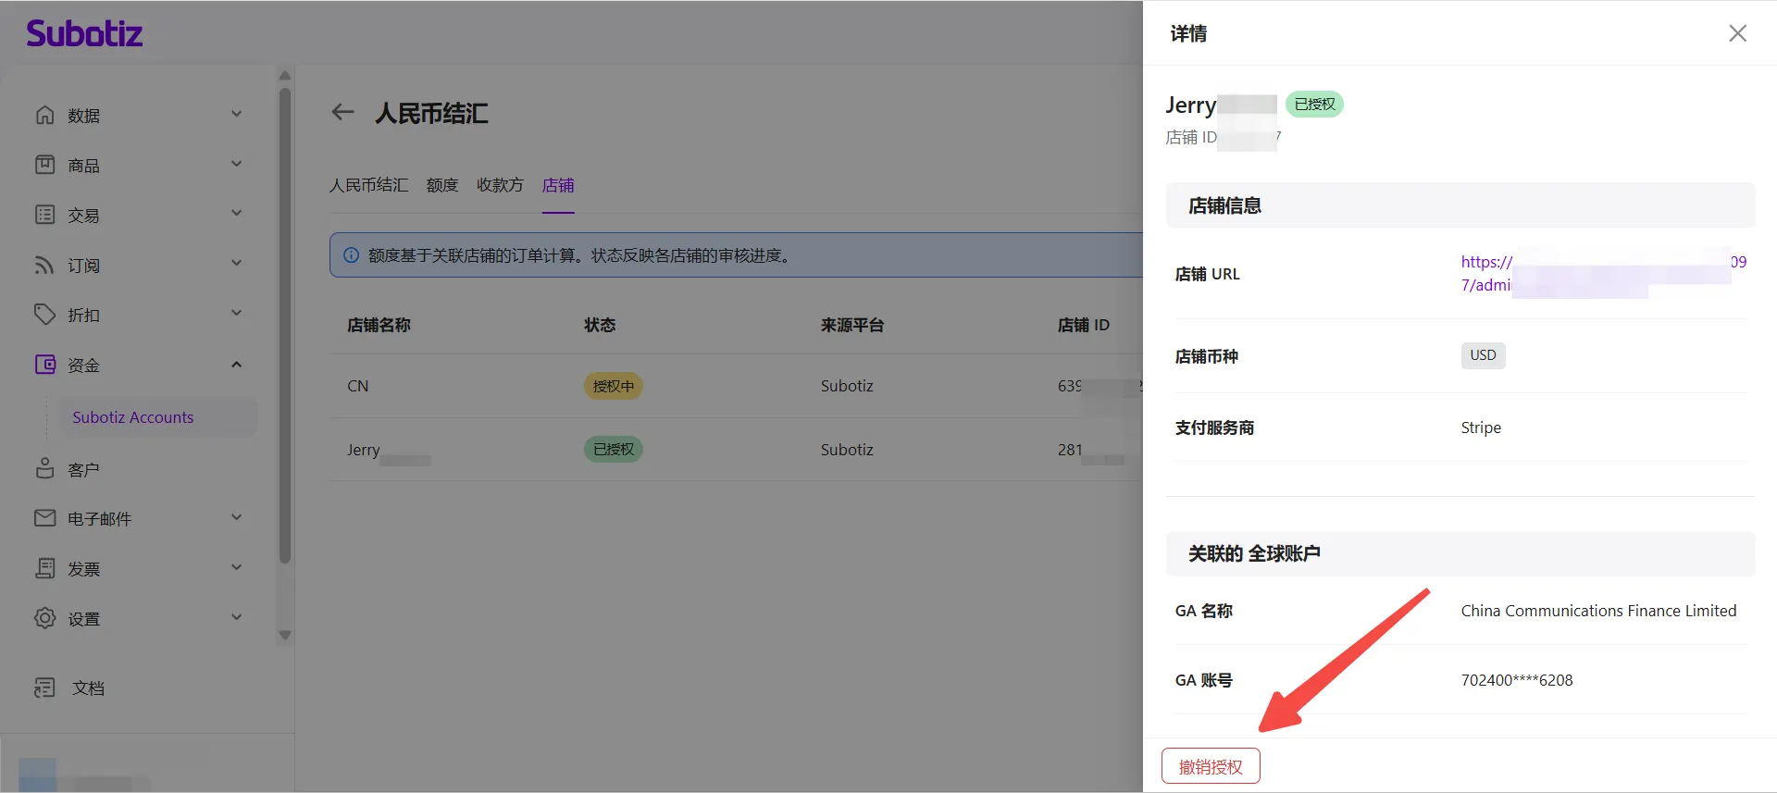Expand the 设置 menu chevron

237,618
